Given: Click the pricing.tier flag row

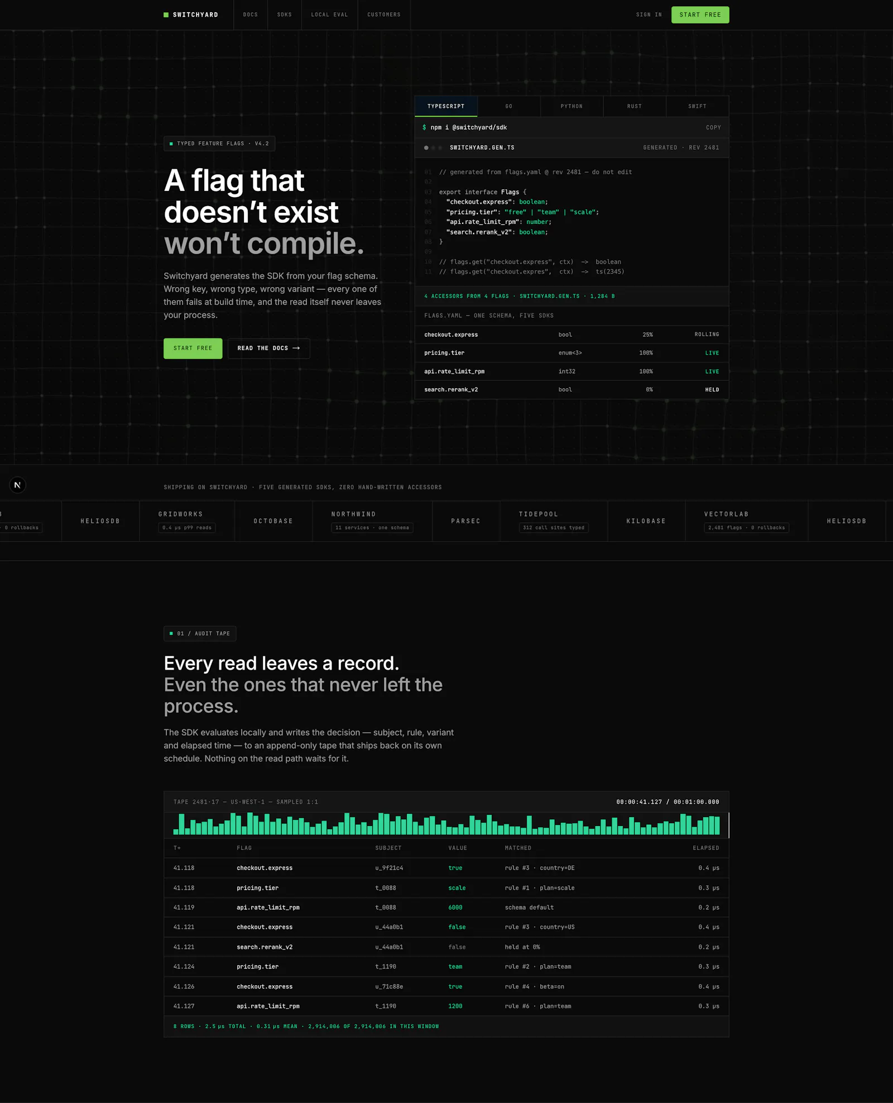Looking at the screenshot, I should [572, 353].
